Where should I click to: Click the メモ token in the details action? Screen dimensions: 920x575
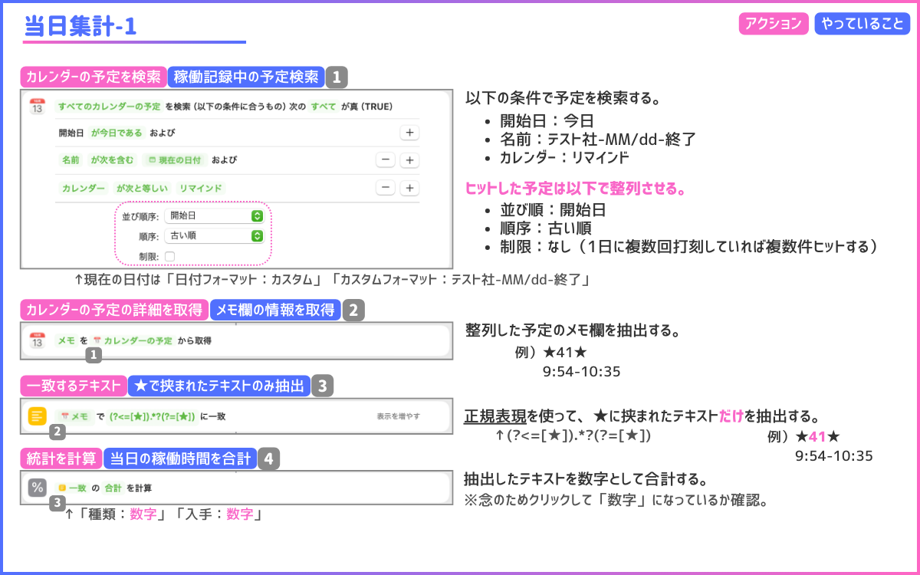pyautogui.click(x=66, y=340)
